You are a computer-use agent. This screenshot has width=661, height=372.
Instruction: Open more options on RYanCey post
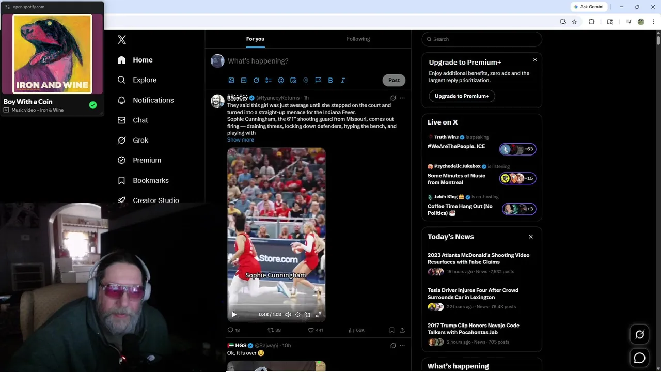(402, 98)
